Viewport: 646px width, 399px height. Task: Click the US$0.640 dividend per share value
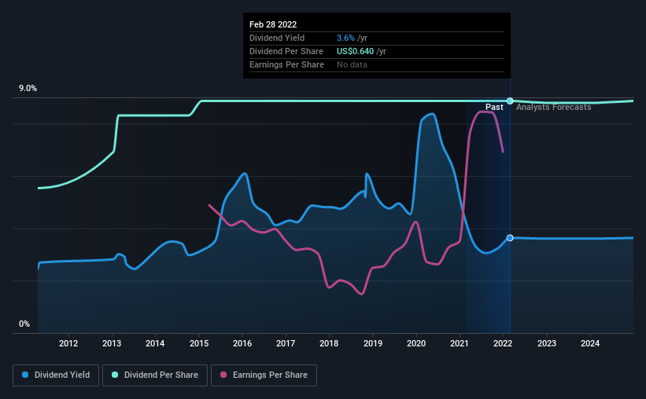click(x=355, y=51)
